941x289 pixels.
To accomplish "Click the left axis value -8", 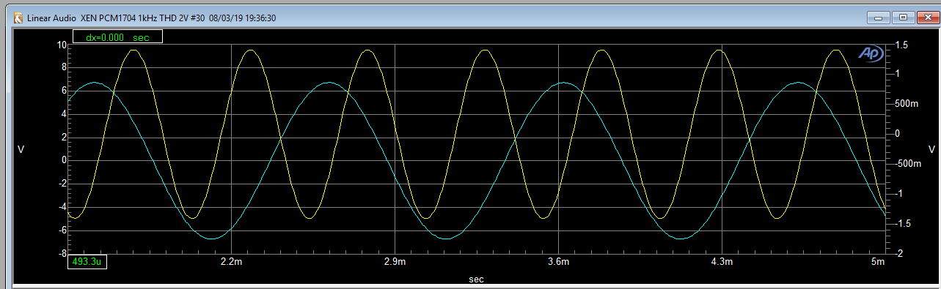I will (63, 253).
